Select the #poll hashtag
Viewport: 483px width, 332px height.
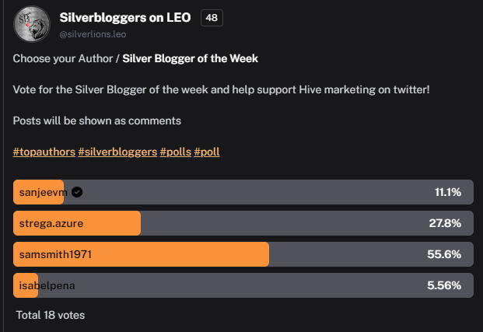(x=207, y=152)
